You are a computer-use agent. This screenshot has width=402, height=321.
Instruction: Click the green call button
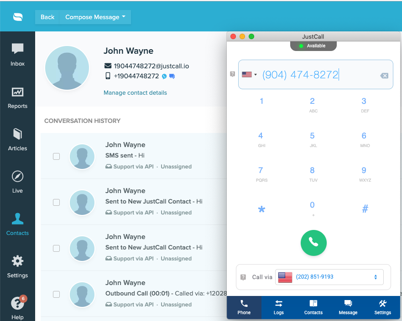[x=313, y=243]
